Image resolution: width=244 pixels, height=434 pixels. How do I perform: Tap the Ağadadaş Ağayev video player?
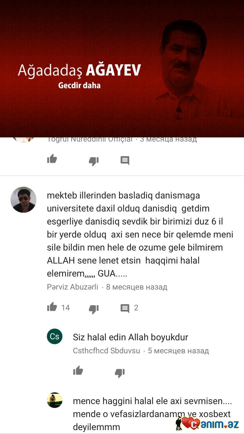[x=122, y=69]
